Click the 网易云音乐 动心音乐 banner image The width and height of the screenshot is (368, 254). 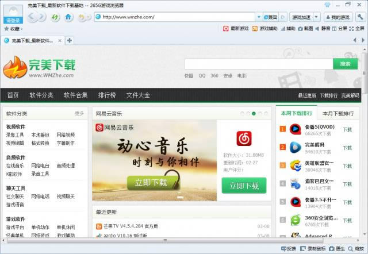155,160
